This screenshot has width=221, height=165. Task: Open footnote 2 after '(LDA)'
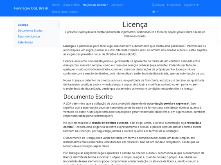click(x=136, y=53)
